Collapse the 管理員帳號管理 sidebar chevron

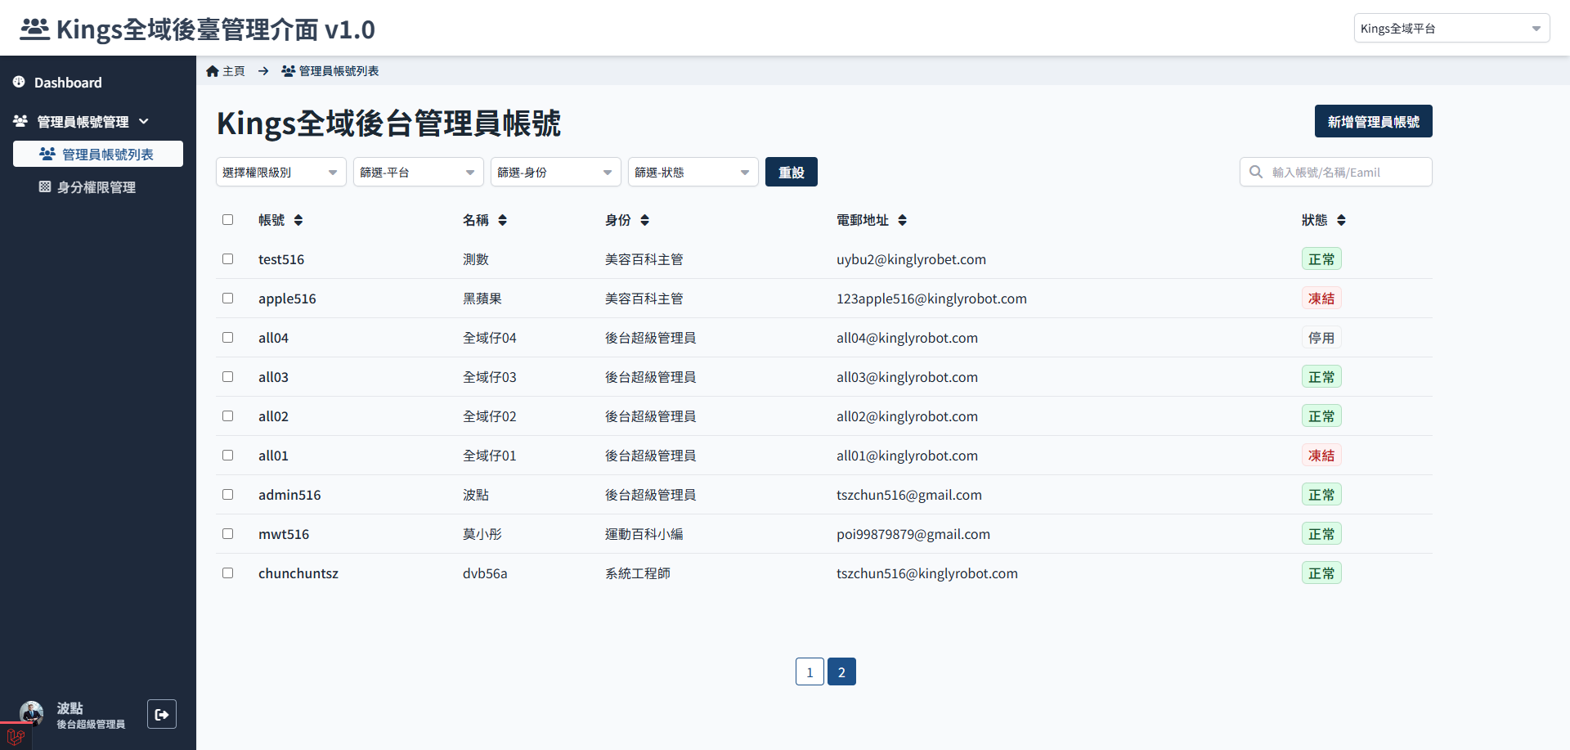point(144,121)
